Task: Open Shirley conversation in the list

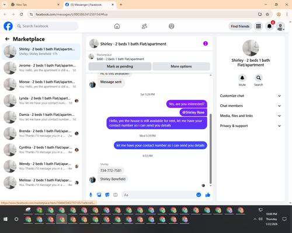Action: [x=41, y=52]
